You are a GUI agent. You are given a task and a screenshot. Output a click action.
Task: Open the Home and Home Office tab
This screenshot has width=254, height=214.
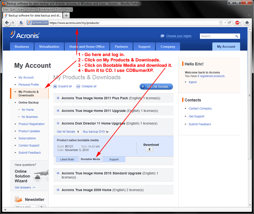click(x=87, y=47)
